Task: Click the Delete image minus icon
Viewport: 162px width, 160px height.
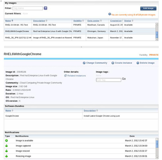Action: click(x=138, y=63)
